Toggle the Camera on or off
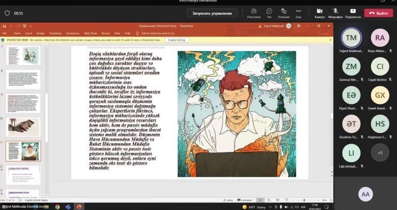397x210 pixels. click(319, 13)
